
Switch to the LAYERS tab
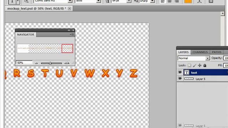coord(183,52)
